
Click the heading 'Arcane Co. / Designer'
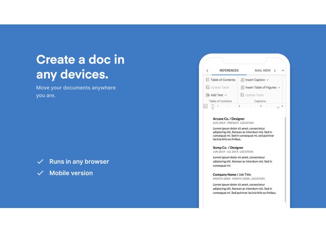228,119
